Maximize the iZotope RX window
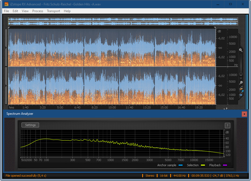 pos(230,4)
